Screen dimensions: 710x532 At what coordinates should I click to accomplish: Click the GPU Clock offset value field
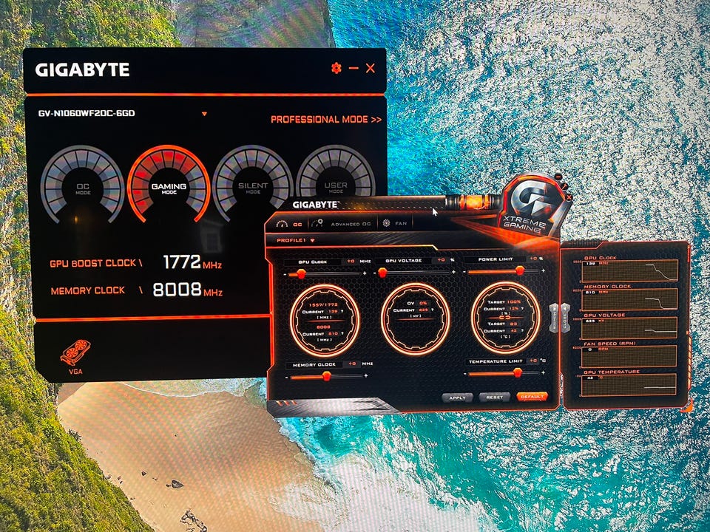coord(351,262)
